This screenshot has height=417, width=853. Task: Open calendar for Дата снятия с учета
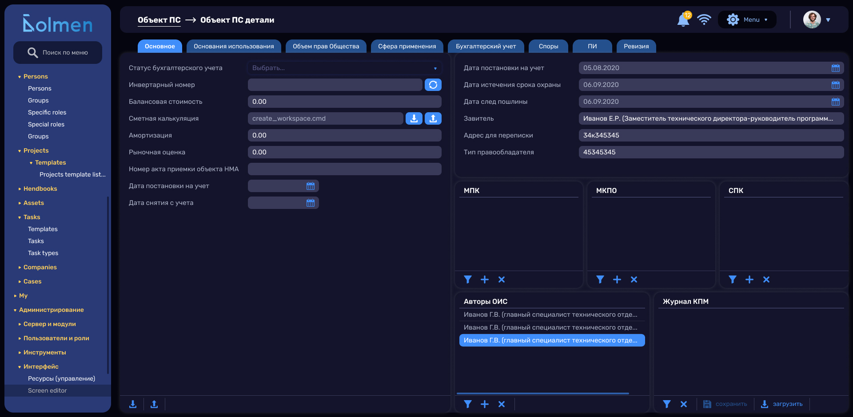(311, 203)
